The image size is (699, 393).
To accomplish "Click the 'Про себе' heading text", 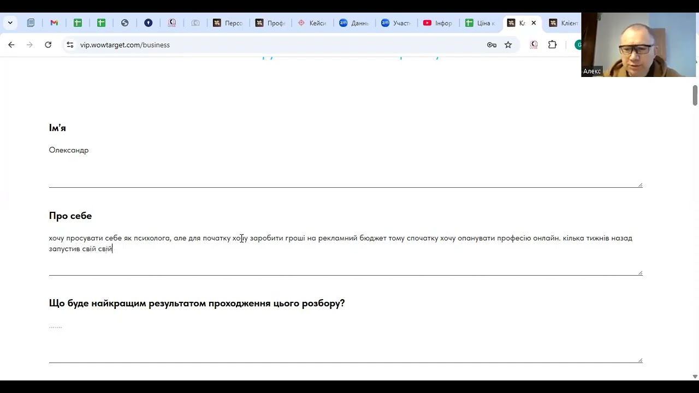I will tap(70, 216).
